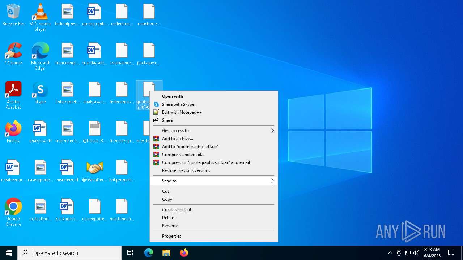Select the @WanaDec... handshake icon
This screenshot has width=463, height=260.
pos(95,171)
